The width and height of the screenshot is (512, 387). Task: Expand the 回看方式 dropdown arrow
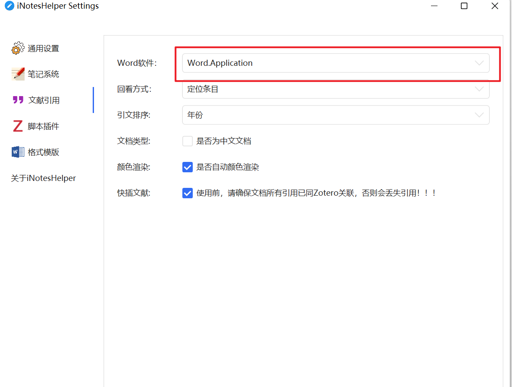(479, 89)
